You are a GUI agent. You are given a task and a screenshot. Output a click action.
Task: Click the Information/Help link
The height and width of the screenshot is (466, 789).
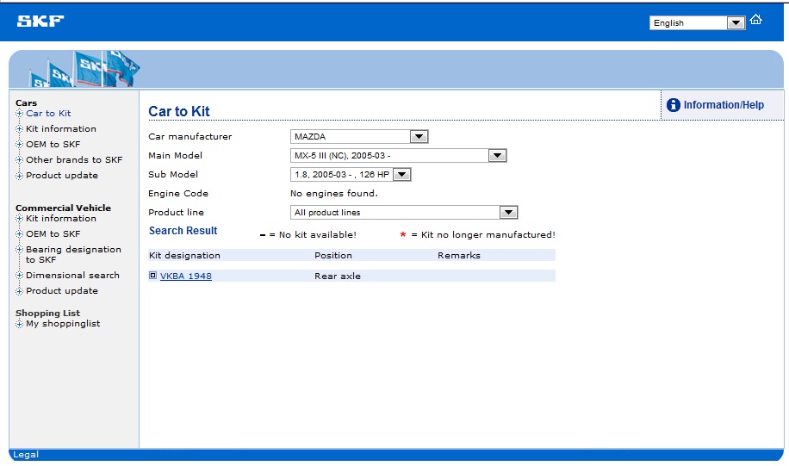[723, 105]
